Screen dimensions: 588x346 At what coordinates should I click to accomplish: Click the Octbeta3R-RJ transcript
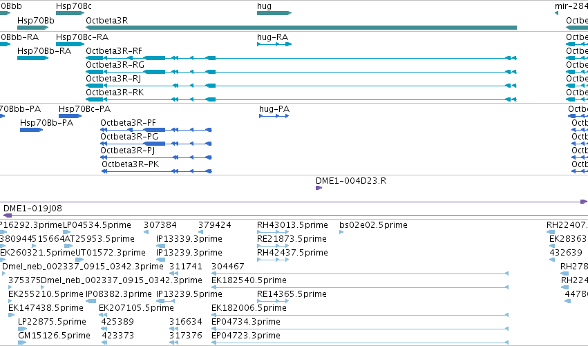301,86
